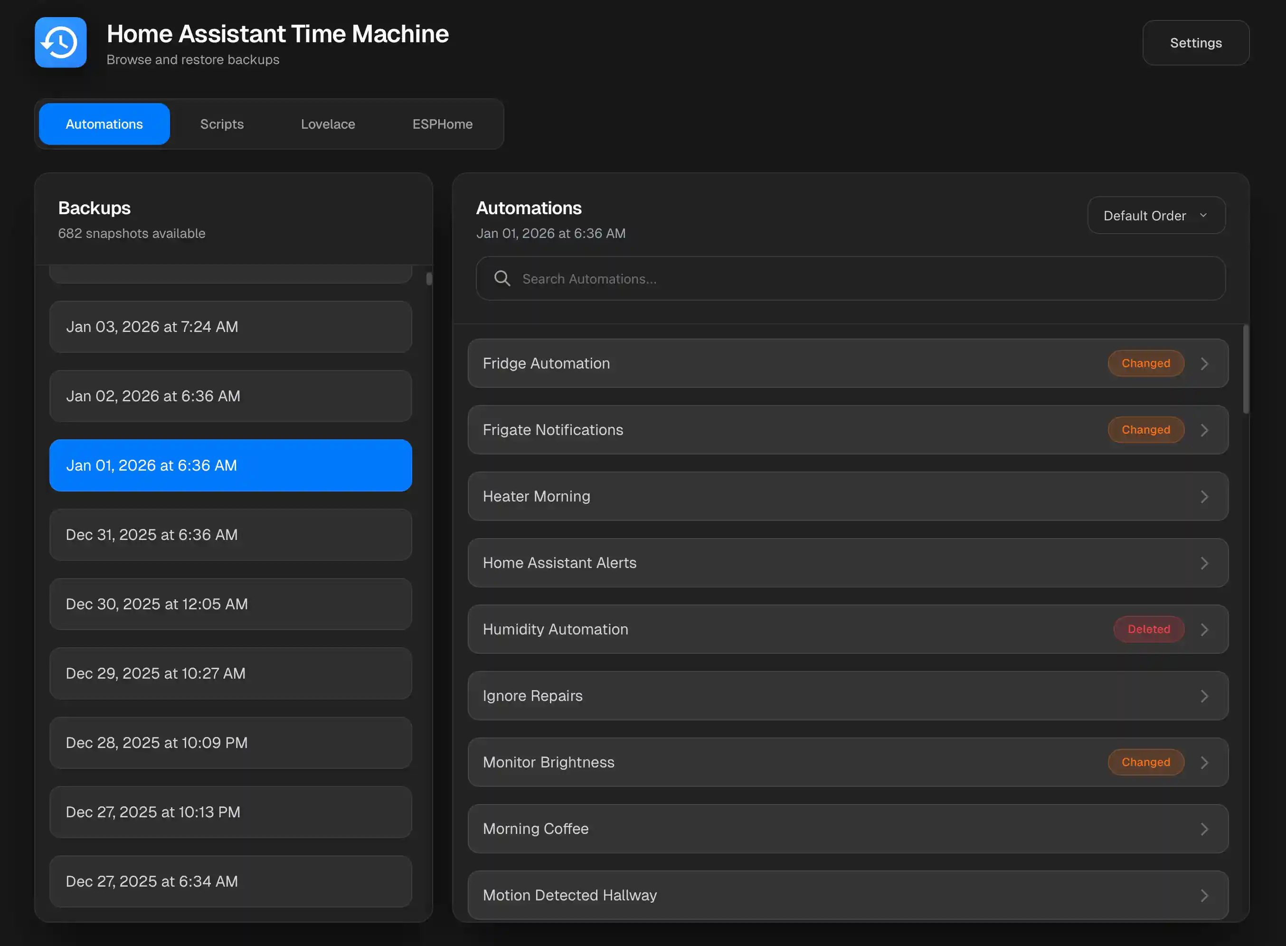This screenshot has width=1286, height=946.
Task: Open Morning Coffee via its chevron icon
Action: [x=1205, y=829]
